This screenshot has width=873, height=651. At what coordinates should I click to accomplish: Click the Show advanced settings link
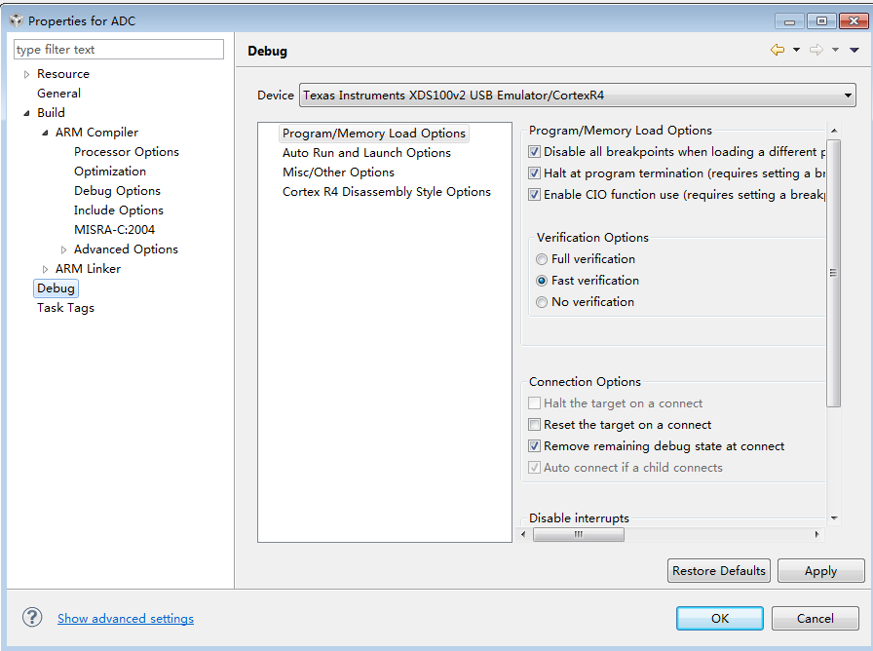click(126, 619)
